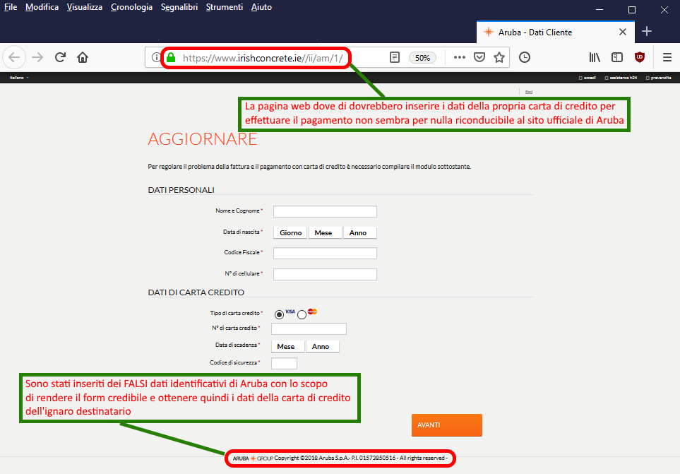Open uBlock Origin shield extension
The width and height of the screenshot is (680, 474).
click(x=640, y=57)
